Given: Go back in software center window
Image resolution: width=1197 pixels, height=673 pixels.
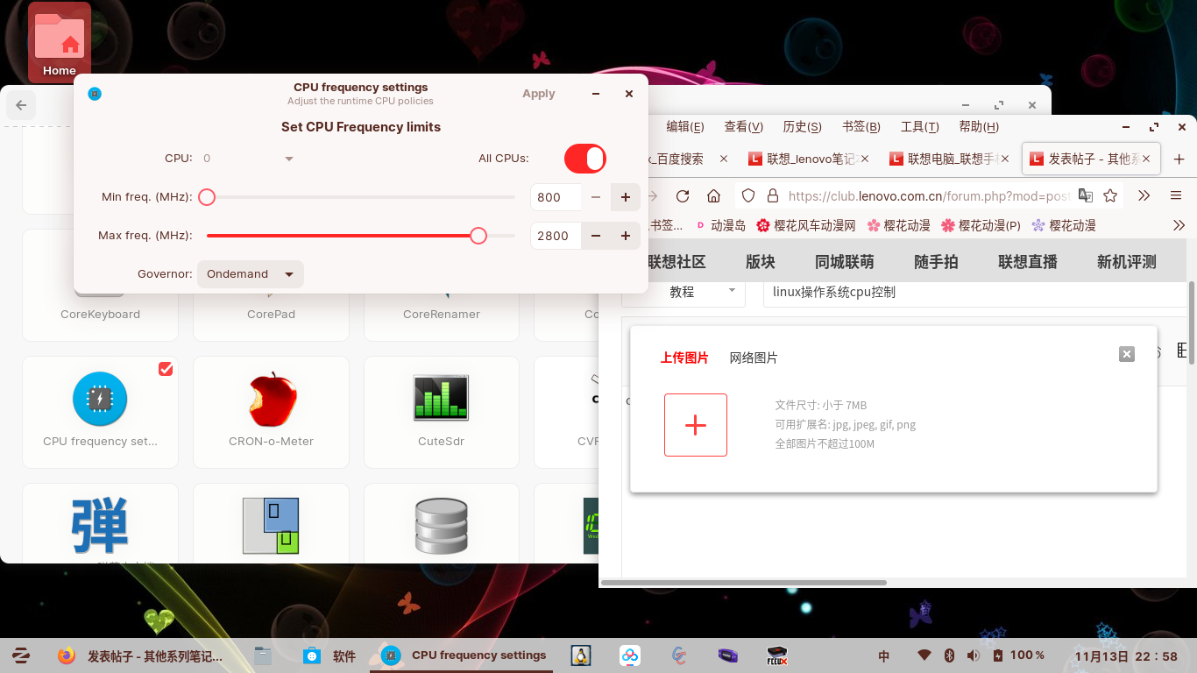Looking at the screenshot, I should (21, 105).
